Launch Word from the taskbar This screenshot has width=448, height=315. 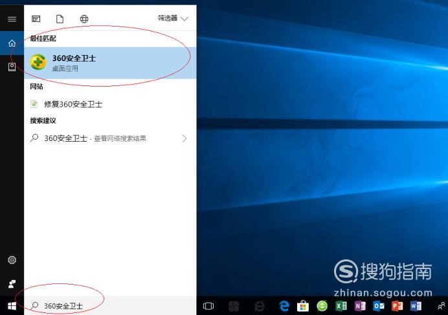[x=416, y=306]
